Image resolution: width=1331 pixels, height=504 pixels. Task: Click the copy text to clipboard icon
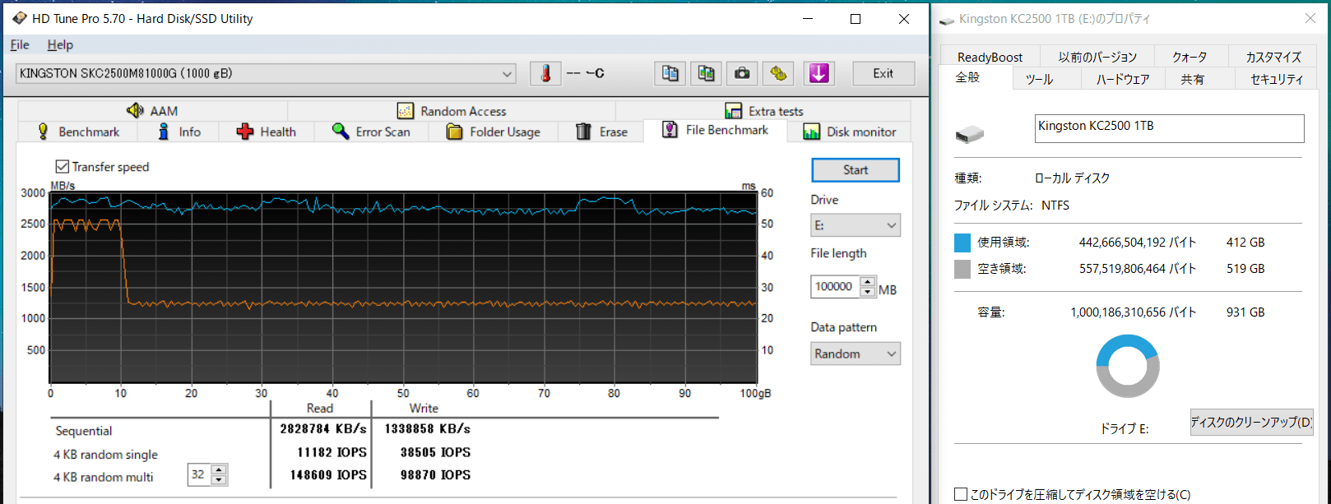[x=670, y=73]
